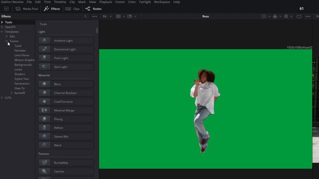Image resolution: width=319 pixels, height=179 pixels.
Task: Click the Texture section heading
Action: coord(43,154)
